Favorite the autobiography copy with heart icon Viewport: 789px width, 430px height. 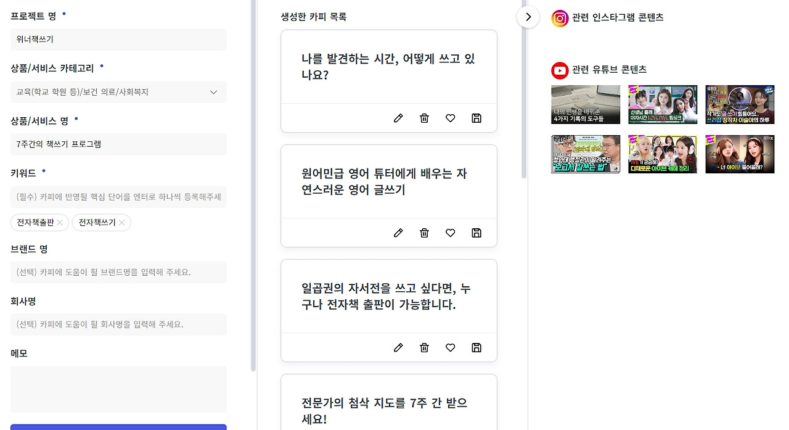[450, 347]
